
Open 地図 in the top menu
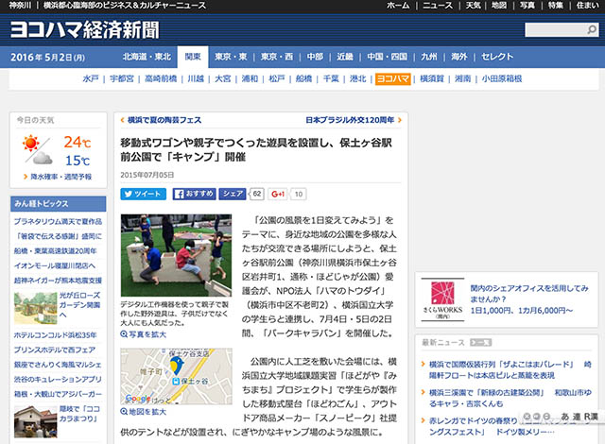(499, 6)
